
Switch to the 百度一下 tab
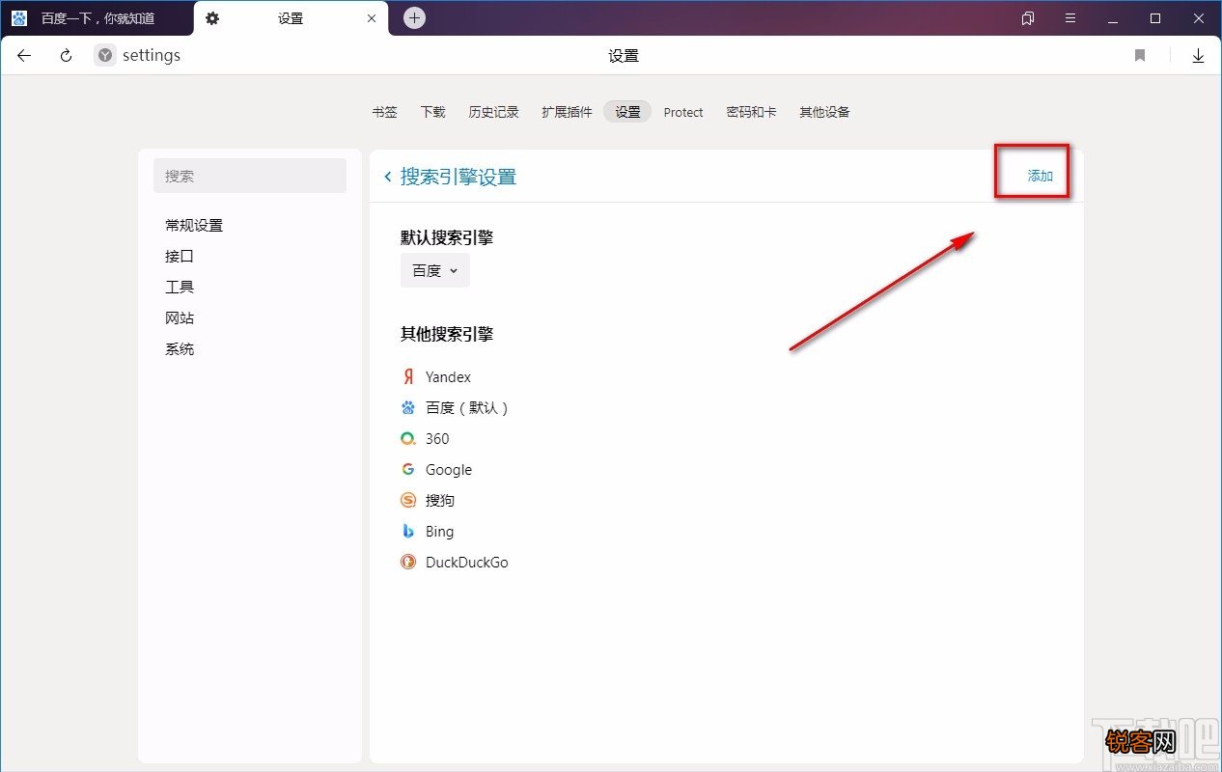pos(97,18)
